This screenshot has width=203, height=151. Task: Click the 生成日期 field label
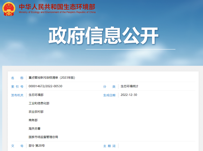109,95
